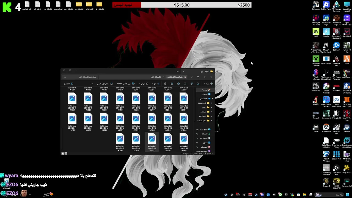This screenshot has height=198, width=352.
Task: Click the Overwatch desktop icon
Action: (326, 128)
